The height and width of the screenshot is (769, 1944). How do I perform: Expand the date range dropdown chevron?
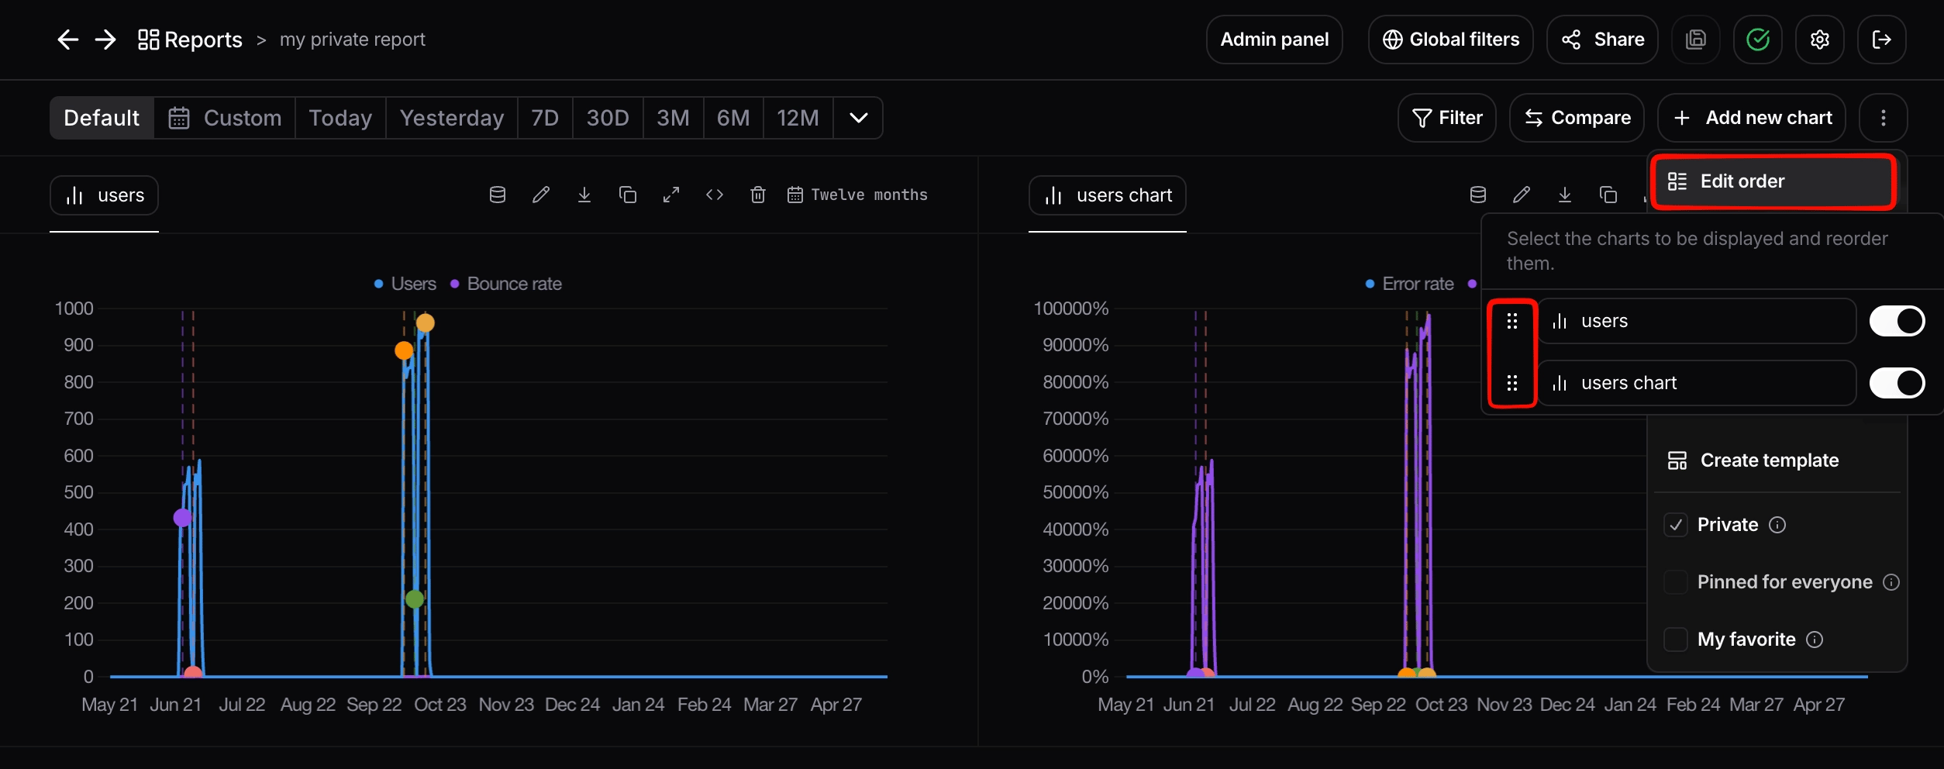coord(858,118)
